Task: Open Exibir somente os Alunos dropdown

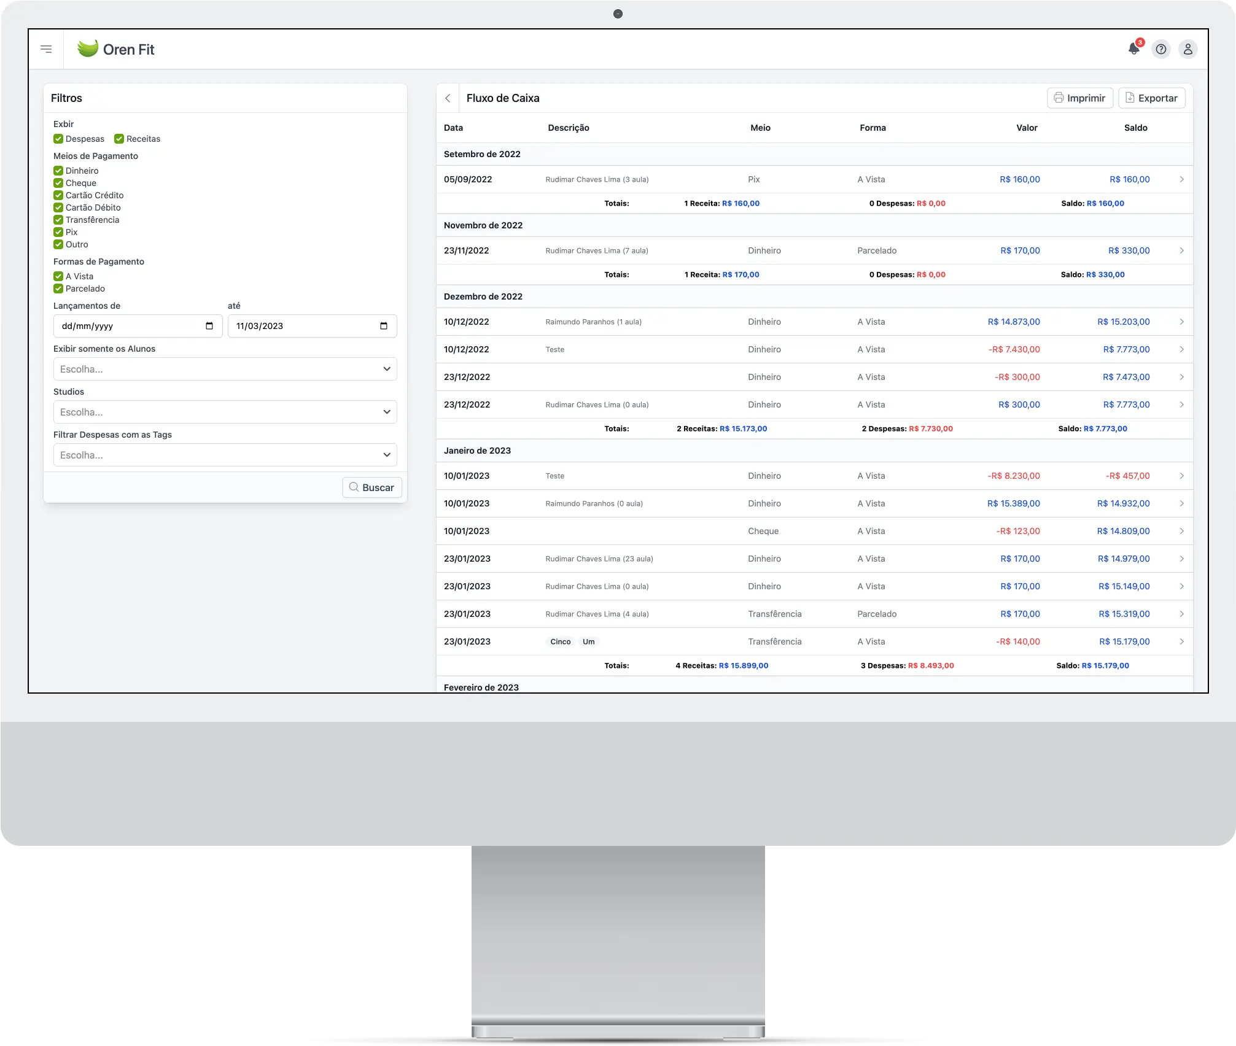Action: tap(225, 369)
